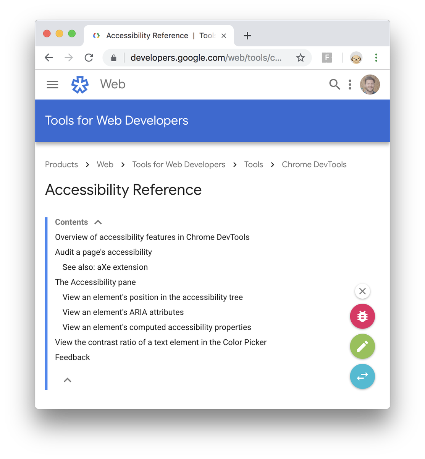Screen dimensions: 425x459
Task: Go to Chrome DevTools breadcrumb
Action: [314, 164]
